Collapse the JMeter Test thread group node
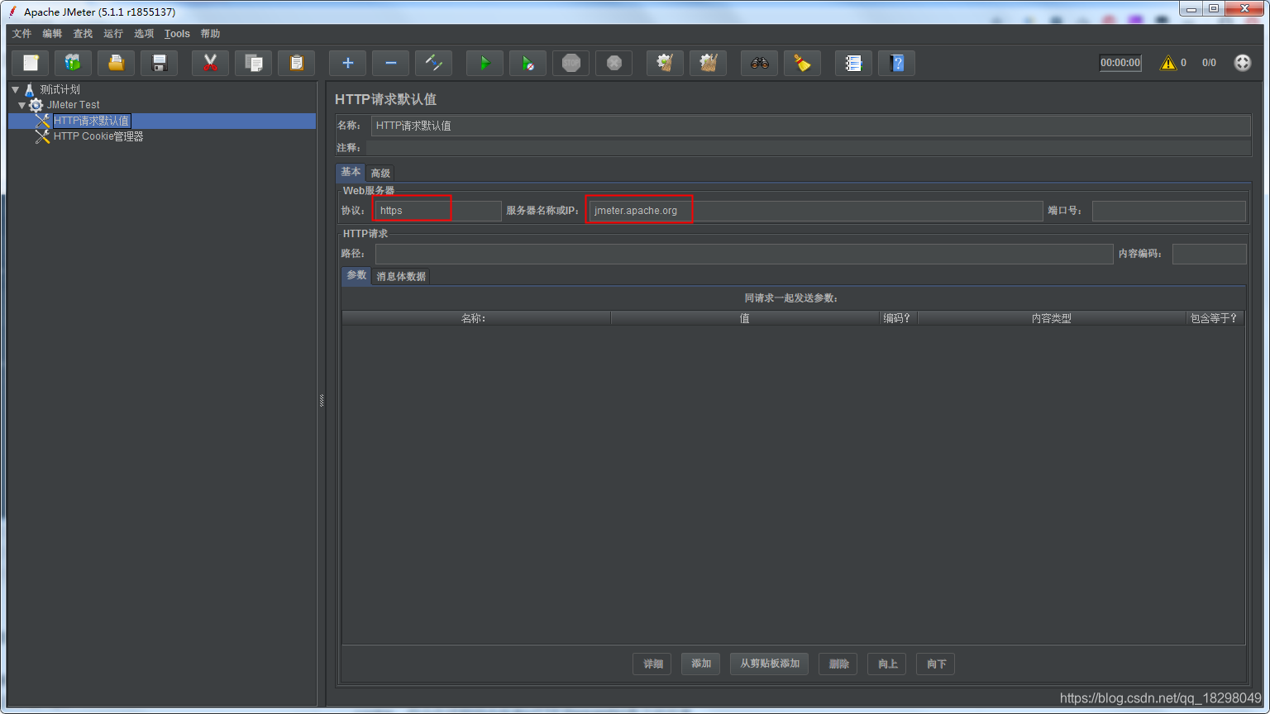This screenshot has height=714, width=1270. coord(22,105)
